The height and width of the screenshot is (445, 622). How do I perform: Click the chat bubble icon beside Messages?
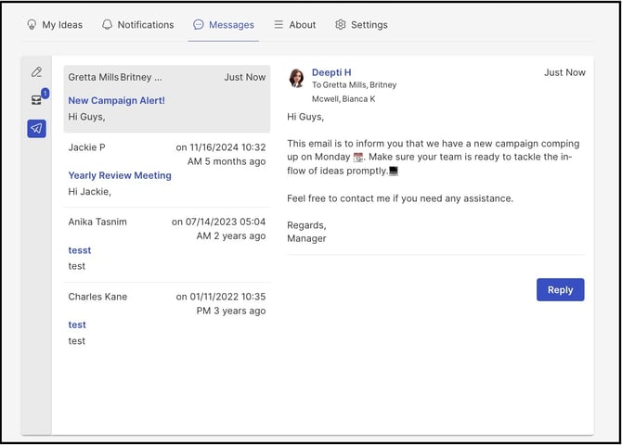coord(199,25)
